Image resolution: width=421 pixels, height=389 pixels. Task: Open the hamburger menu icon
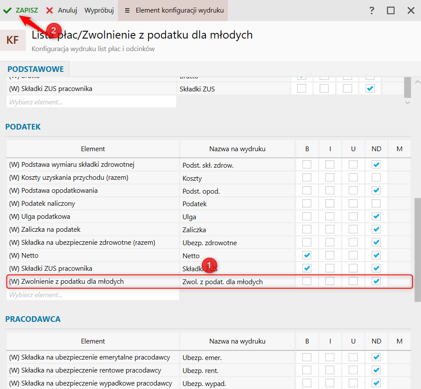tap(127, 10)
